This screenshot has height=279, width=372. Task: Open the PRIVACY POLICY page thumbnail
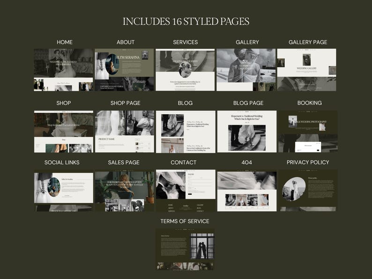coord(308,191)
